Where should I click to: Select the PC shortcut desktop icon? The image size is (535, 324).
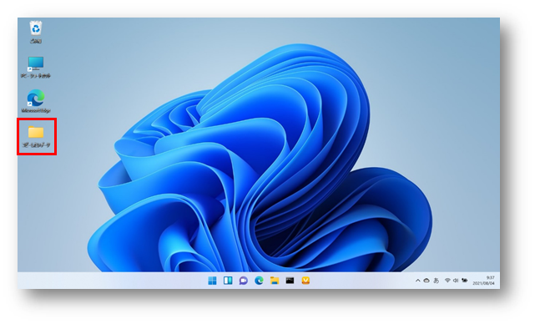tap(36, 68)
